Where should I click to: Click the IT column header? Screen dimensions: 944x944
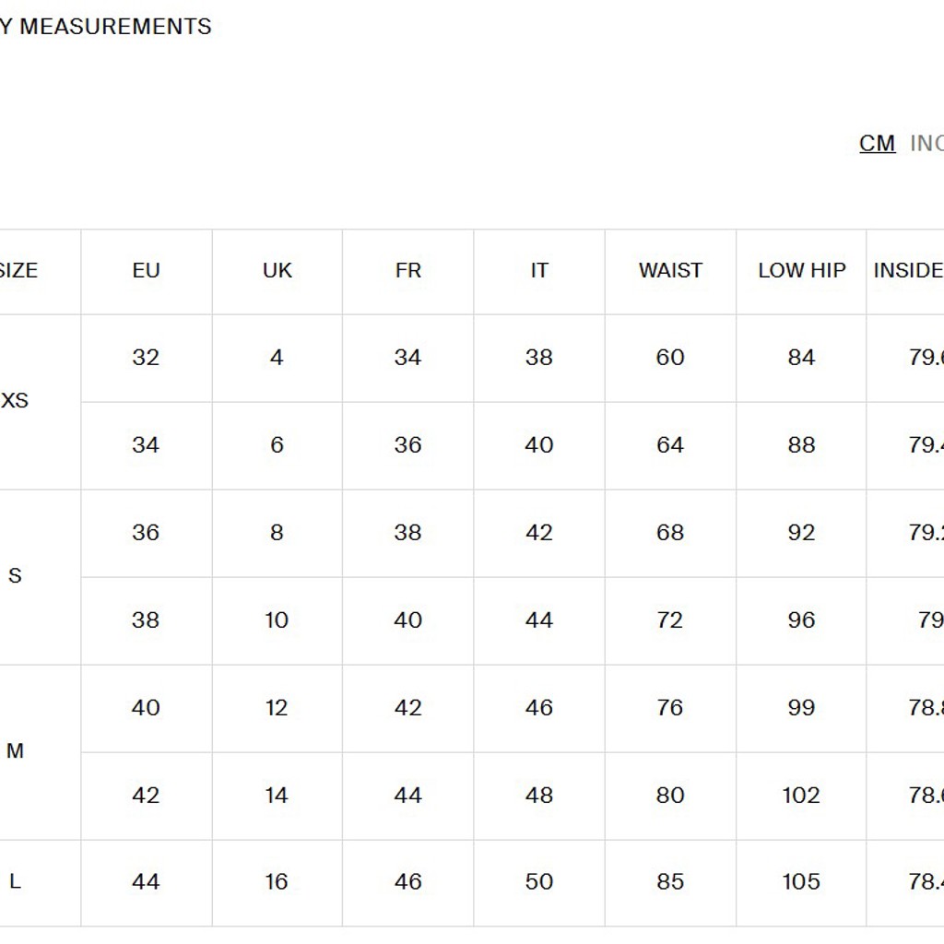[x=539, y=270]
